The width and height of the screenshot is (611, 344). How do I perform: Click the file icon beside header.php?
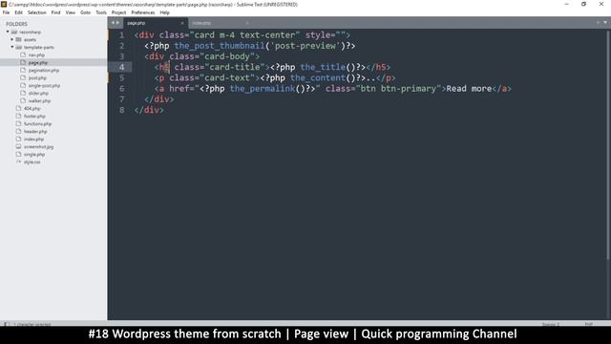18,131
